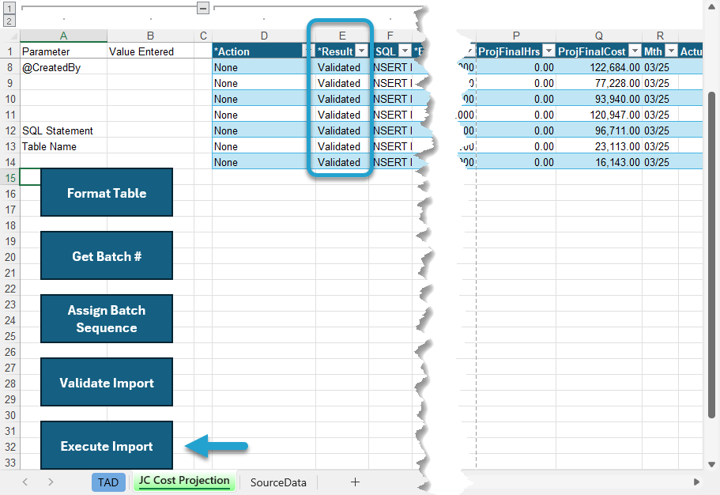Select the Value Entered header cell
This screenshot has width=720, height=495.
[x=150, y=51]
